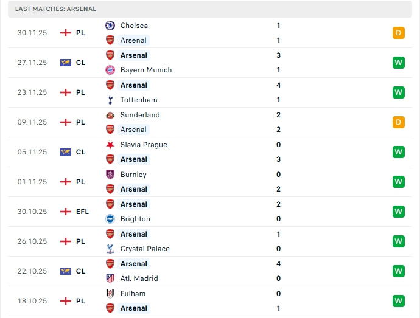Click the Sunderland club crest icon
The width and height of the screenshot is (420, 318).
coord(110,115)
